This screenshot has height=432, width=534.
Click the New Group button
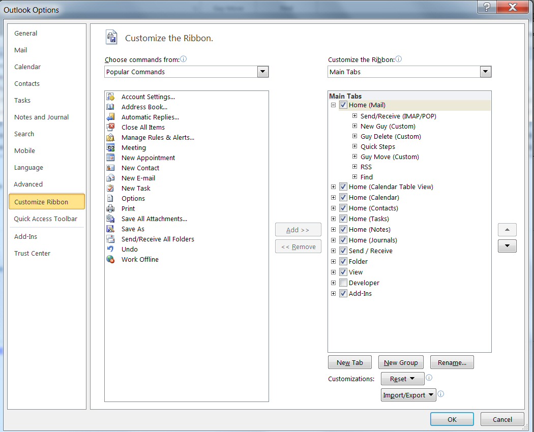401,362
